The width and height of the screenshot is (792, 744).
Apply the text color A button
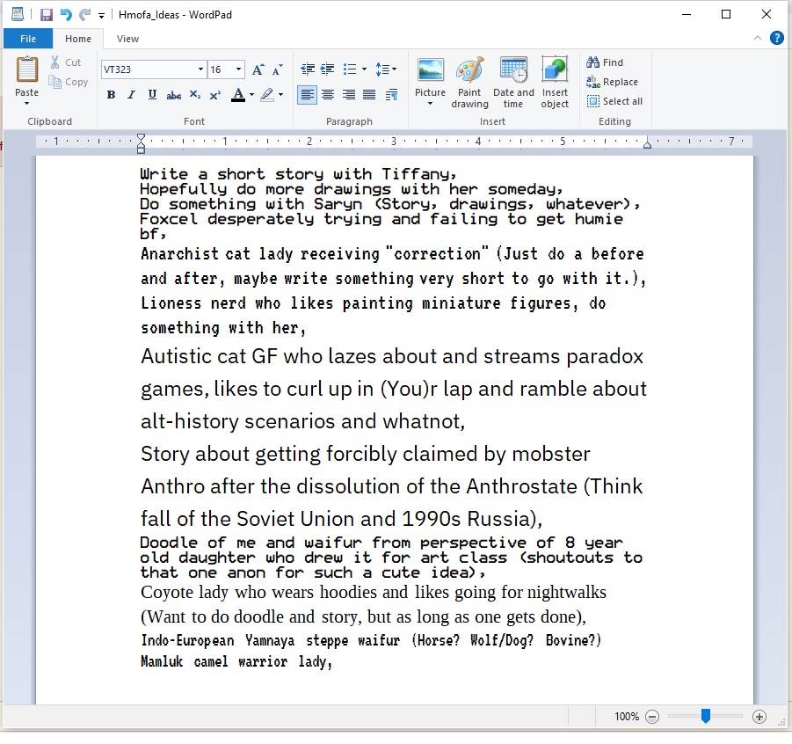(238, 94)
